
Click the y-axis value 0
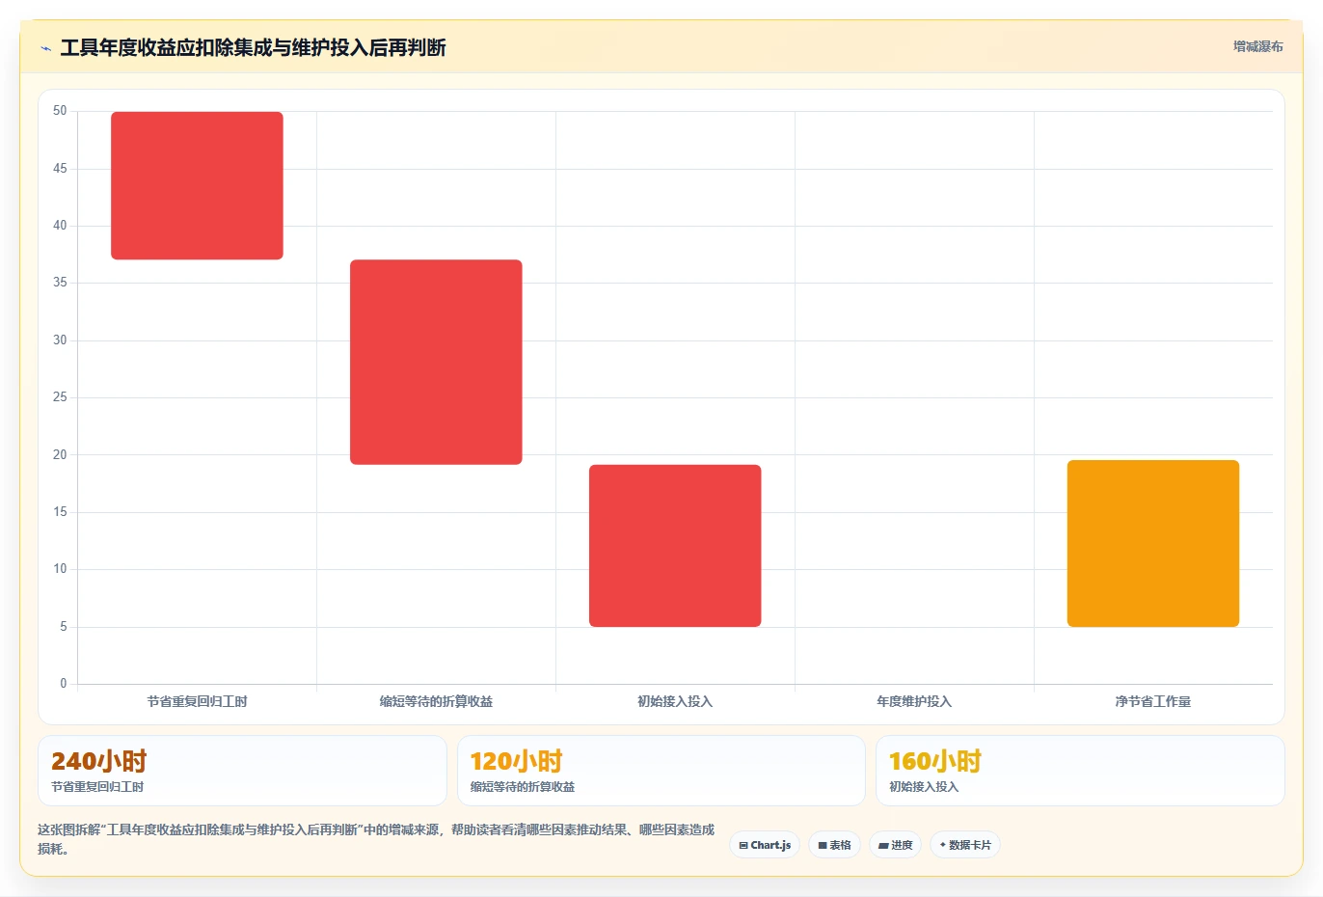coord(64,684)
